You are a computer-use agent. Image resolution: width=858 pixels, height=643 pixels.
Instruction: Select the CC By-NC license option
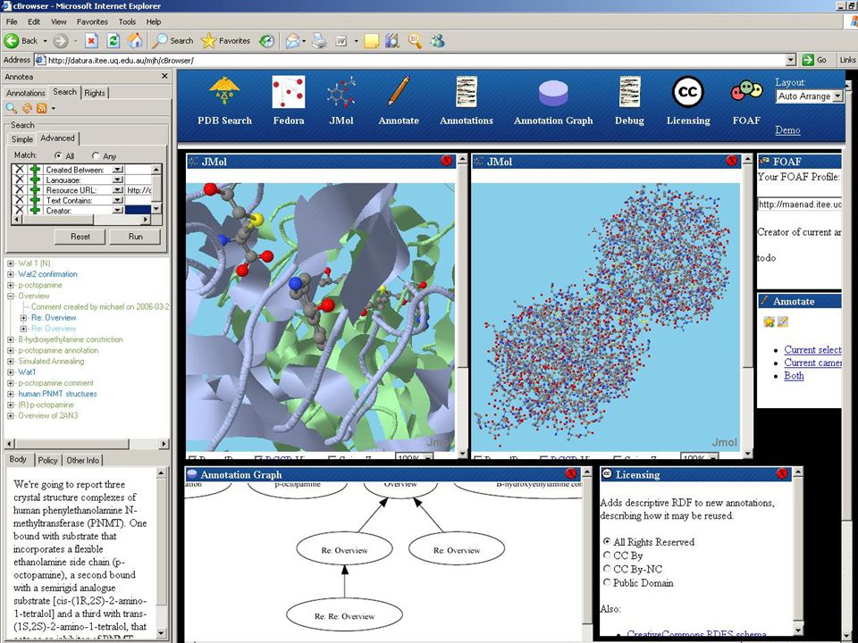click(606, 569)
